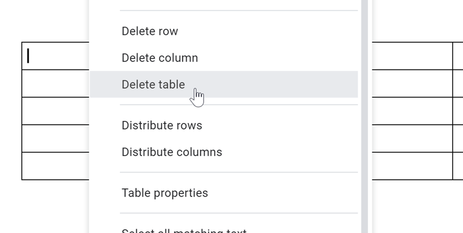
Task: Click the rightmost visible cell in the second row
Action: coord(458,83)
